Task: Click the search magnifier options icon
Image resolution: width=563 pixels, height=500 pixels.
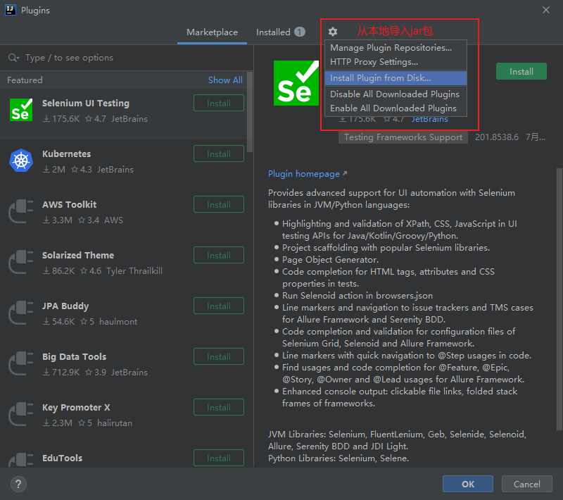Action: point(13,58)
